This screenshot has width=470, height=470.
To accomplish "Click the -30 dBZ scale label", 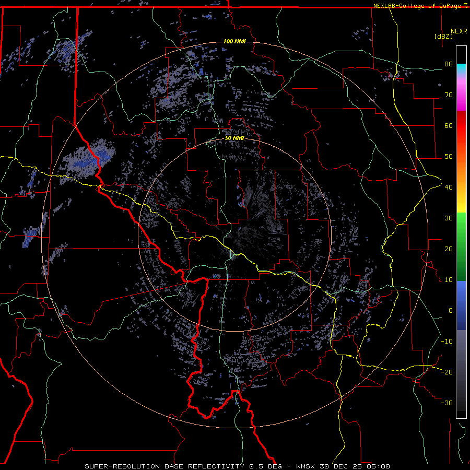I will click(446, 403).
